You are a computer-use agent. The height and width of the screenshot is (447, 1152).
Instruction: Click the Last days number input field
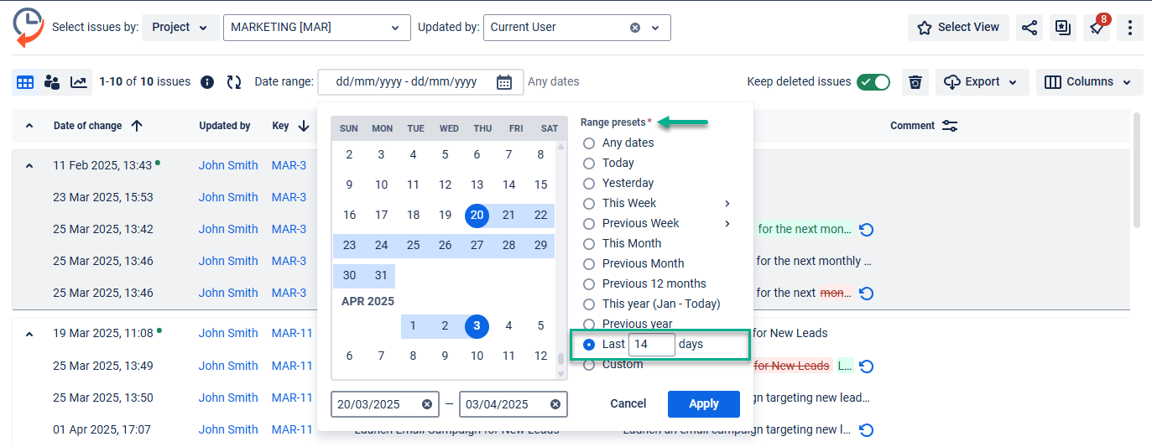pos(651,345)
